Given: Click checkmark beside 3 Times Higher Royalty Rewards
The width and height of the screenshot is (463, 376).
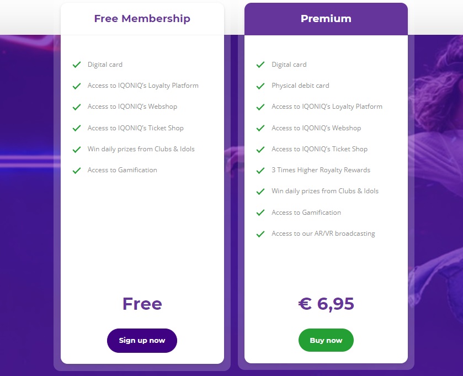Looking at the screenshot, I should 260,171.
